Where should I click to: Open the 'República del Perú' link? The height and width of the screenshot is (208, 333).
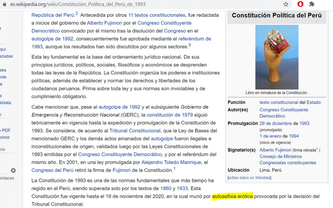click(x=53, y=15)
